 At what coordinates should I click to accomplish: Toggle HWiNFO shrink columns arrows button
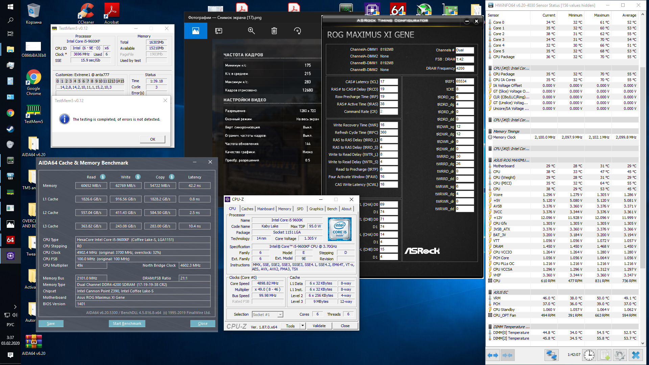[507, 355]
